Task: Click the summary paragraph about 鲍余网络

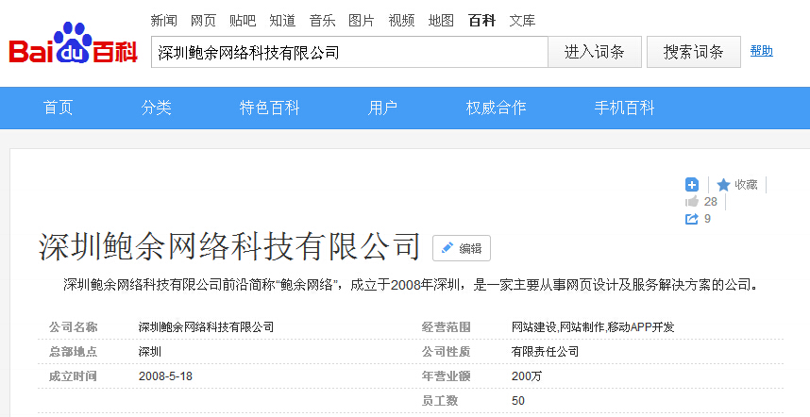Action: coord(411,284)
